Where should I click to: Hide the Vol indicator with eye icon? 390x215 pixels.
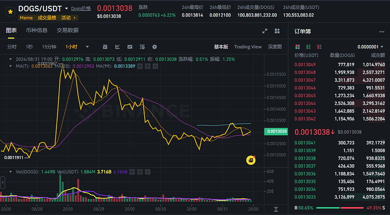click(x=132, y=171)
